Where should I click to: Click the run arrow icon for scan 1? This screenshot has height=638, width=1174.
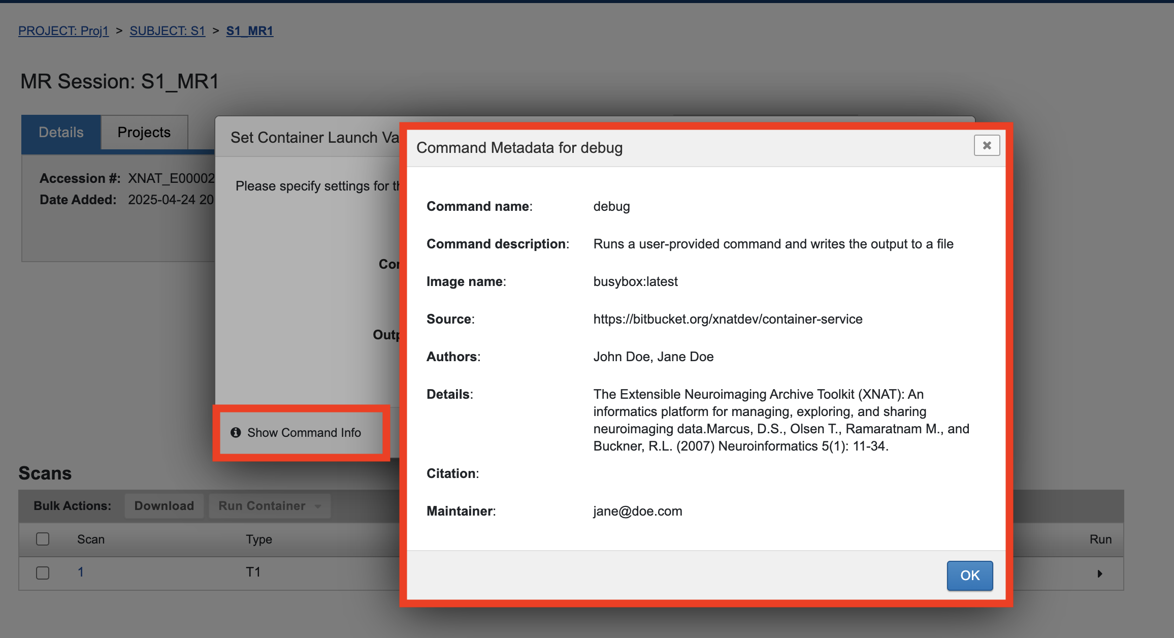pos(1099,573)
